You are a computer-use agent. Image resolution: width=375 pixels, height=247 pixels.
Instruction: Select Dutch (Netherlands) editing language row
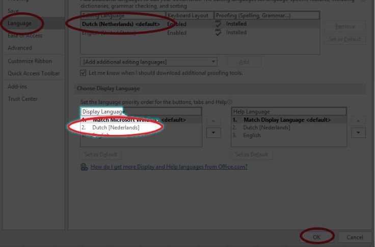click(121, 24)
